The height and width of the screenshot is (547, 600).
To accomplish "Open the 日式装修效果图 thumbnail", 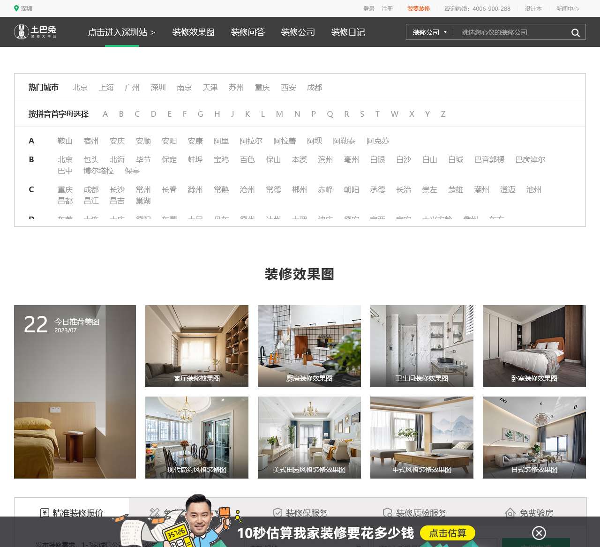I will coord(534,437).
